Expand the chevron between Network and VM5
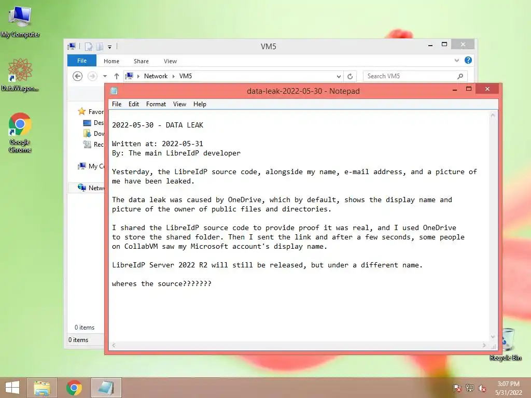Screen dimensions: 531x398 pyautogui.click(x=173, y=76)
